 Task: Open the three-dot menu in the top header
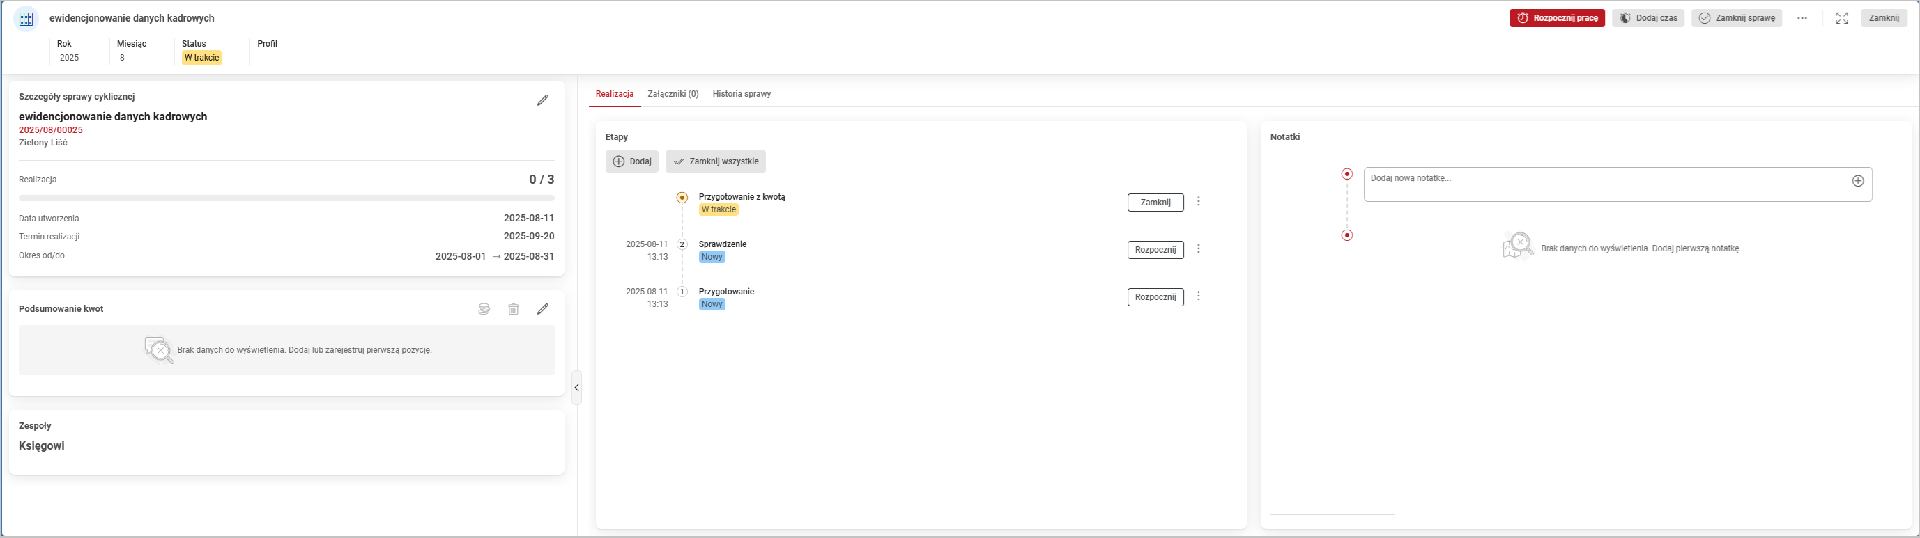(x=1802, y=18)
